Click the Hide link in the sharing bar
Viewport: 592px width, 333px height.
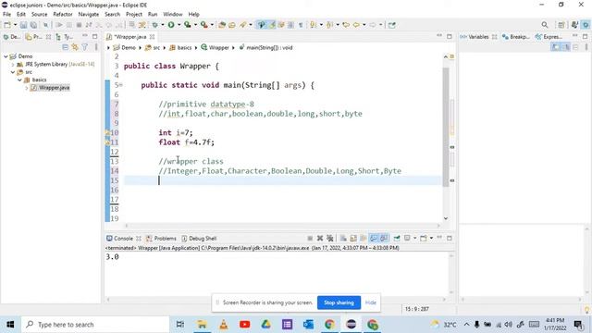coord(370,302)
